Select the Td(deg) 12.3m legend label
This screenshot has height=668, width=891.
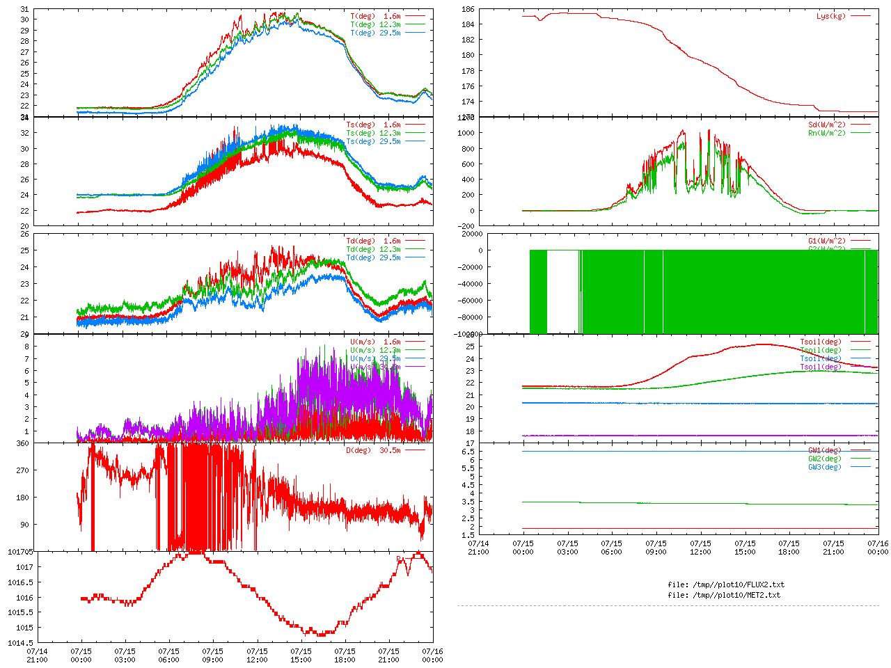click(373, 250)
